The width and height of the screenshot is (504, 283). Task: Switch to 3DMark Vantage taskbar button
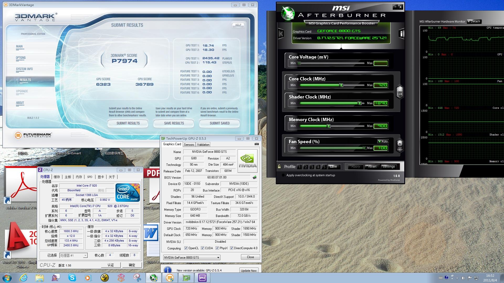[170, 278]
